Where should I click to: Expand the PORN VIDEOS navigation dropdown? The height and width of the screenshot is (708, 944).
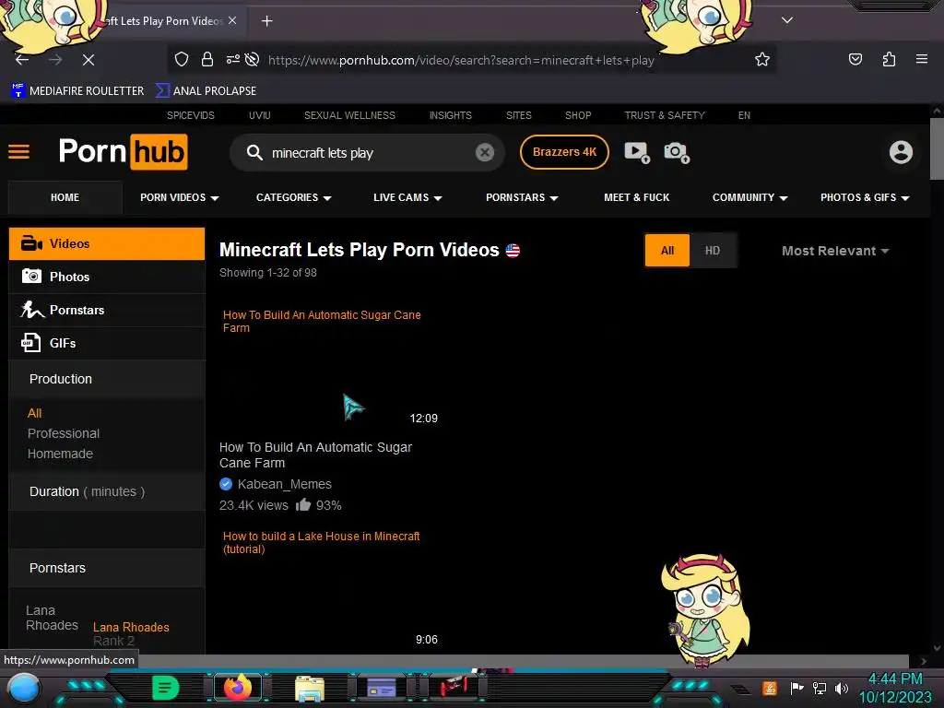(180, 197)
